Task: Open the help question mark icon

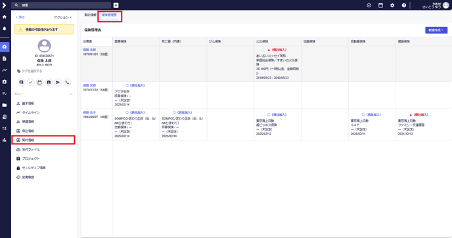Action: pyautogui.click(x=404, y=5)
